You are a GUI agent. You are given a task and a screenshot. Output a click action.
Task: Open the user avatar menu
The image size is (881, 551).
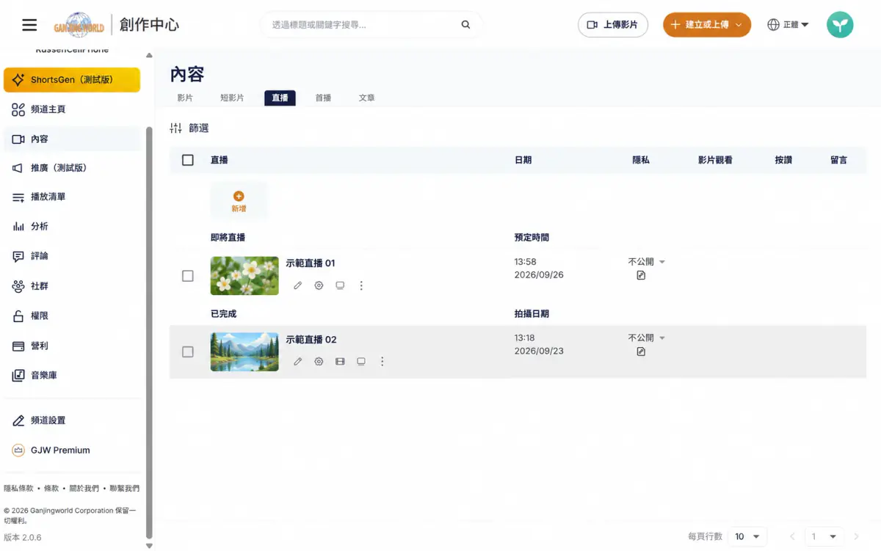click(840, 25)
